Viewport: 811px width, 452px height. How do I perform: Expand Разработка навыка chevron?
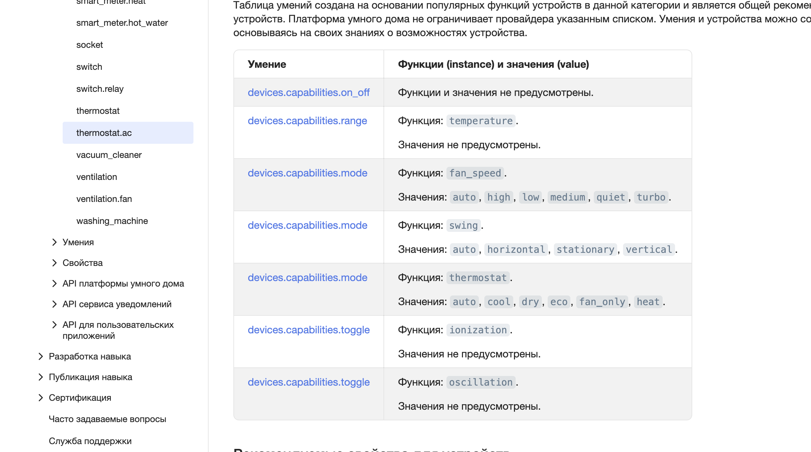coord(40,356)
